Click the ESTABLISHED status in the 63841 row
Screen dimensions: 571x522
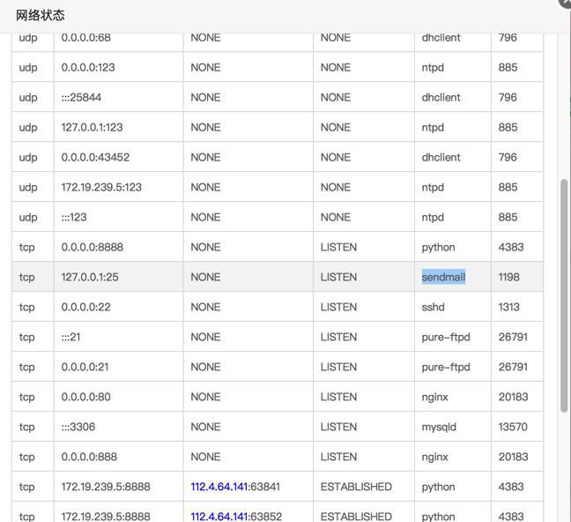pos(356,487)
